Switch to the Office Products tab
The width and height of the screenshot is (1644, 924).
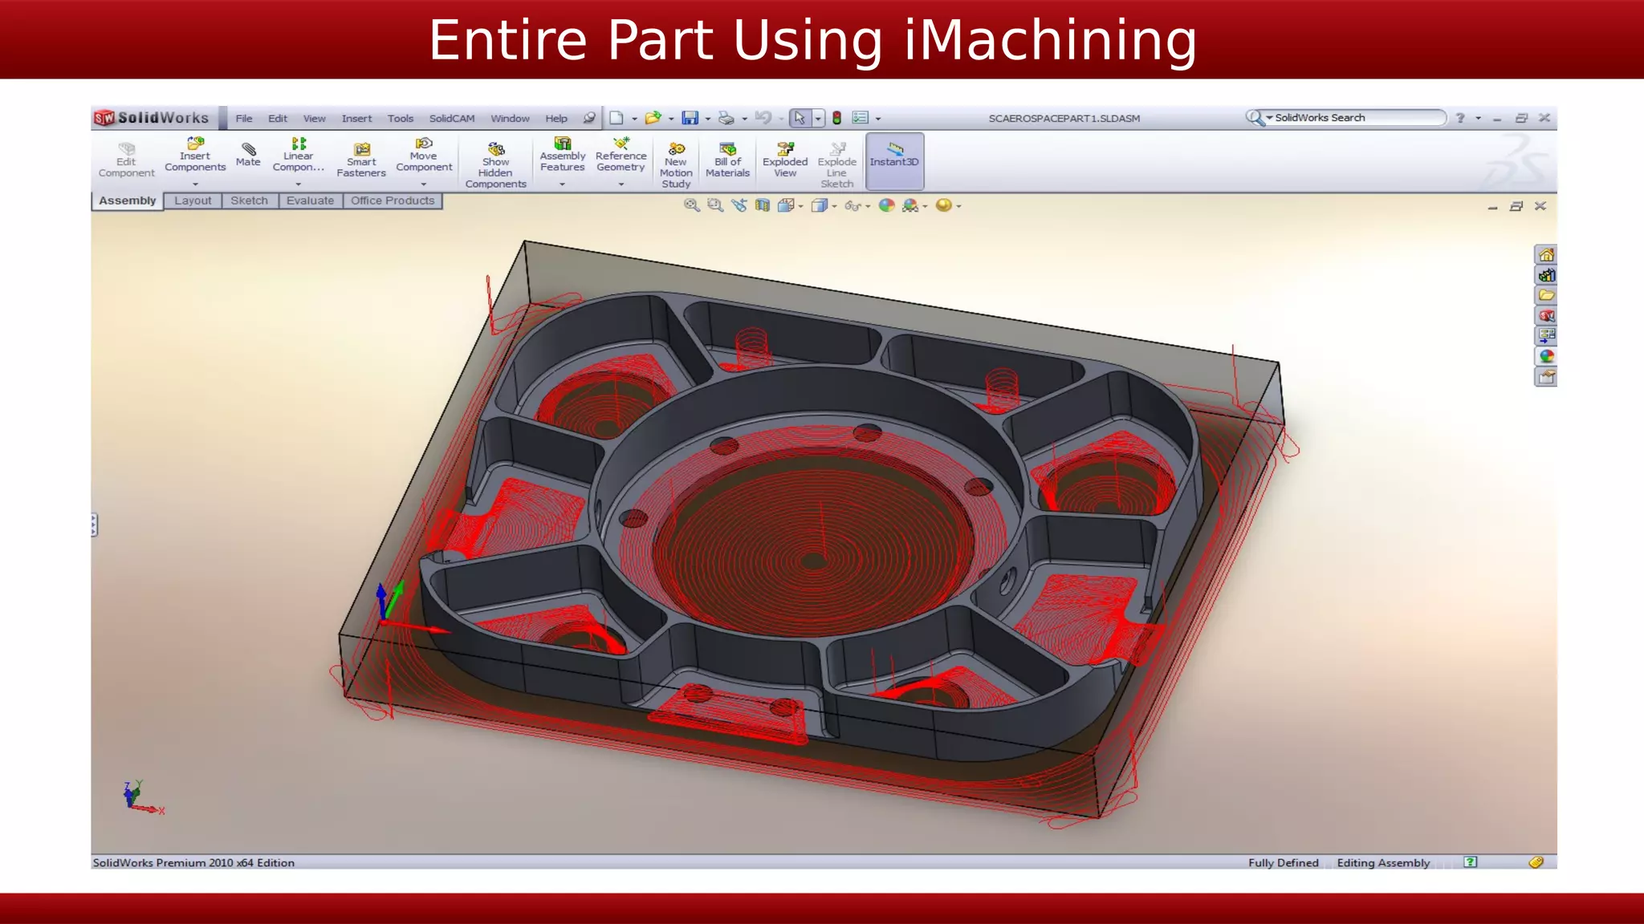pyautogui.click(x=393, y=201)
